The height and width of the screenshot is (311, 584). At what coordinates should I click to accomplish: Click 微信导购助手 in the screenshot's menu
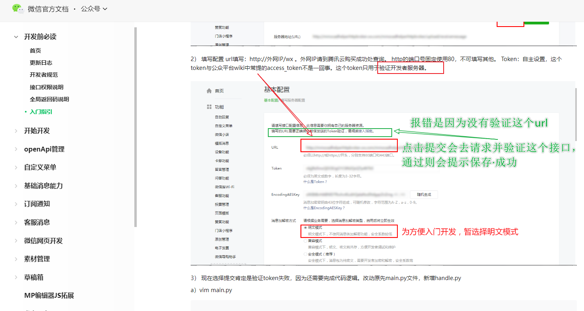coord(225,256)
